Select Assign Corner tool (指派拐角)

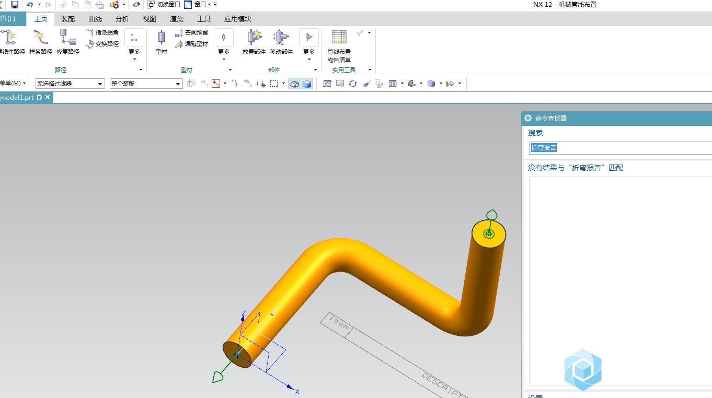102,32
